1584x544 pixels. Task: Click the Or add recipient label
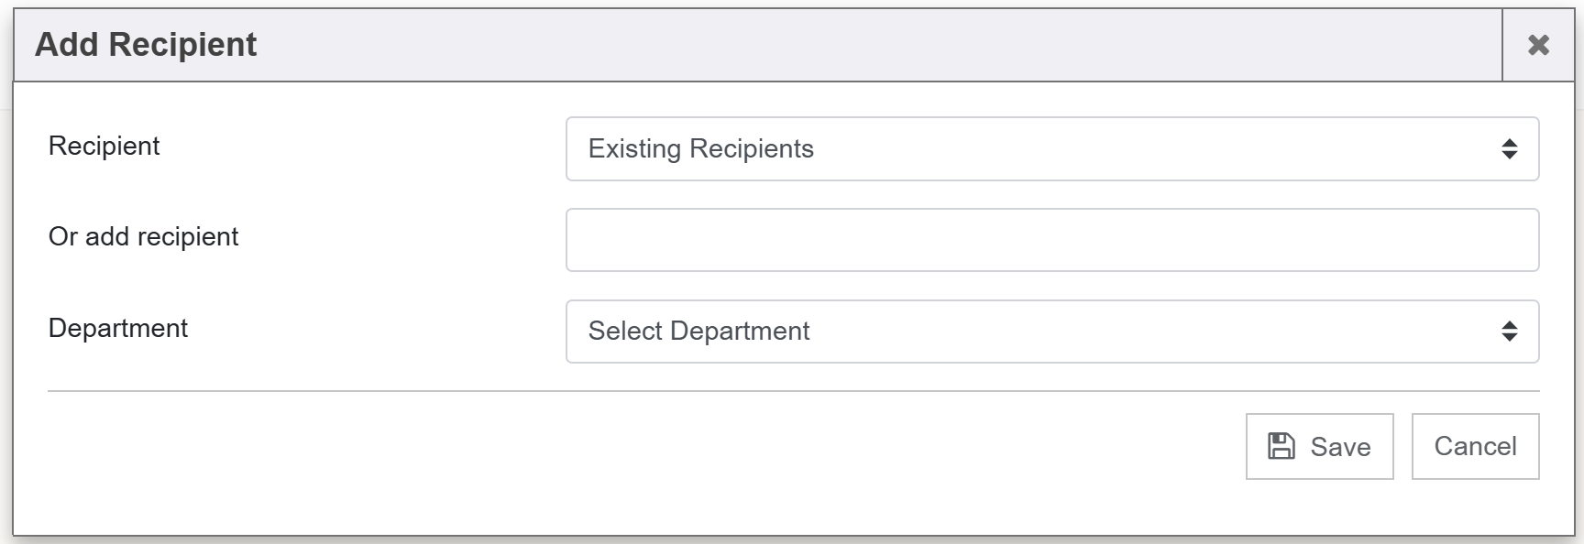[143, 237]
